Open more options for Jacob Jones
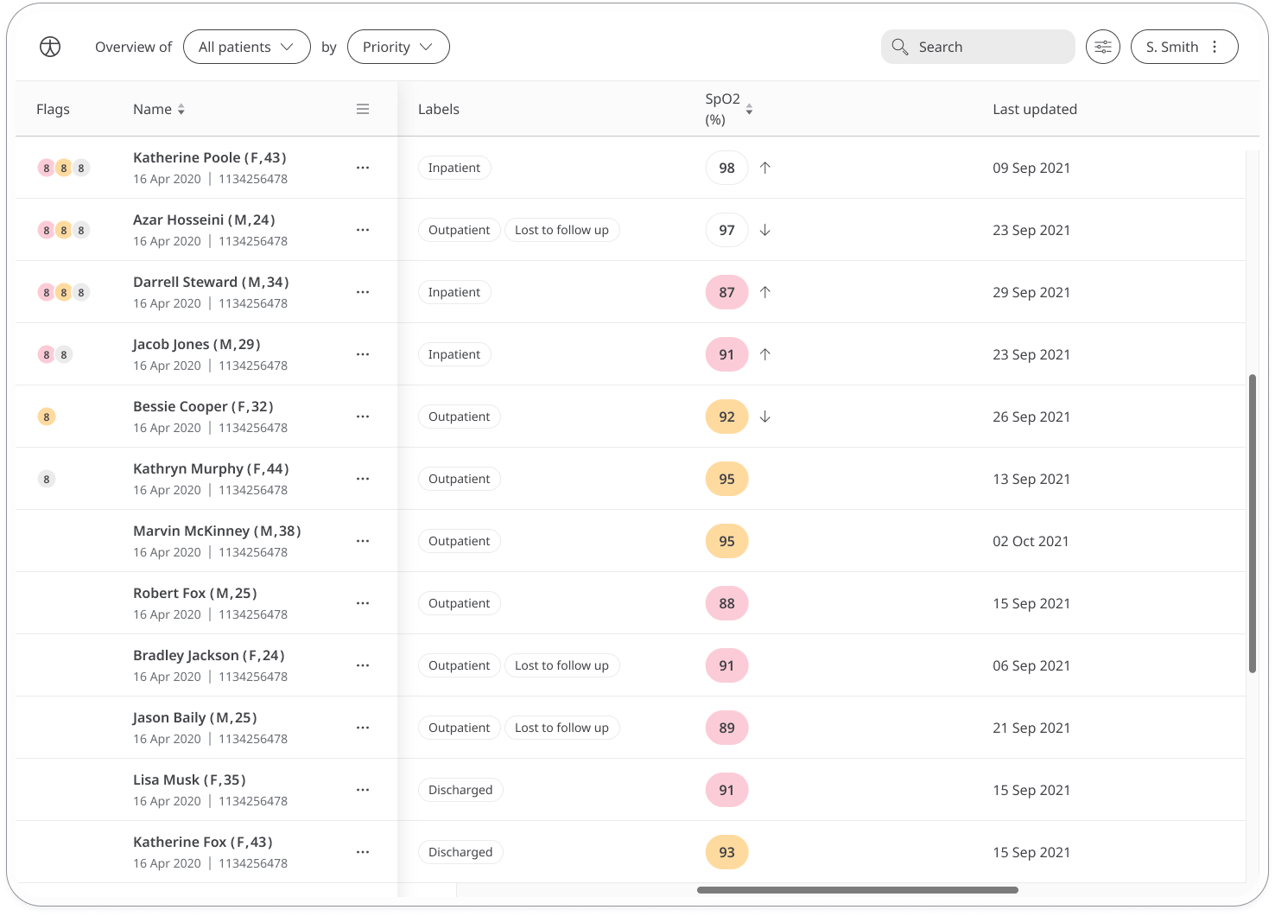 point(363,354)
